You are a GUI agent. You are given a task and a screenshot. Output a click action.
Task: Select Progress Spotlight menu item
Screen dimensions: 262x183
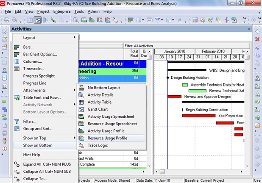45,76
